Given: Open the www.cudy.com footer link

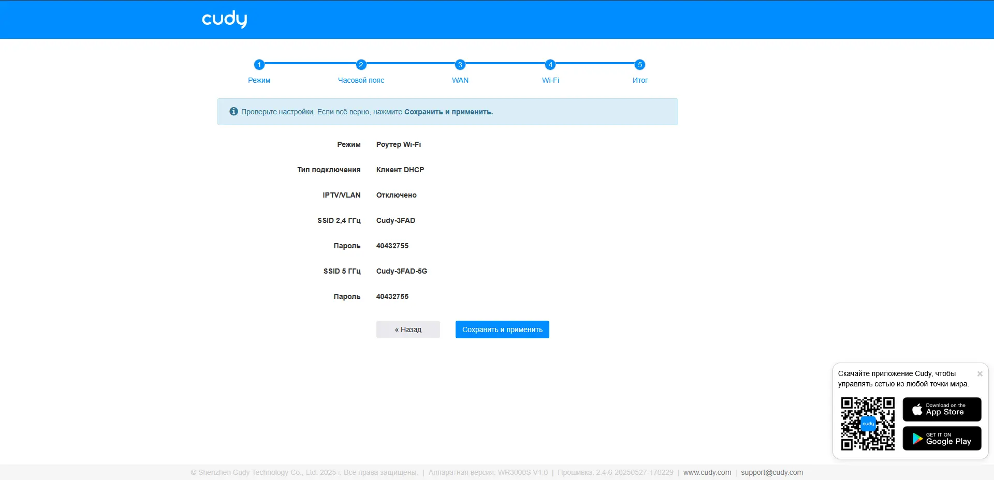Looking at the screenshot, I should [707, 472].
